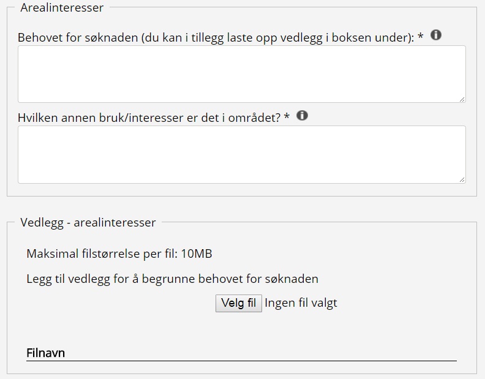
Task: Click required asterisk after Behovet for søknaden label
Action: 421,38
